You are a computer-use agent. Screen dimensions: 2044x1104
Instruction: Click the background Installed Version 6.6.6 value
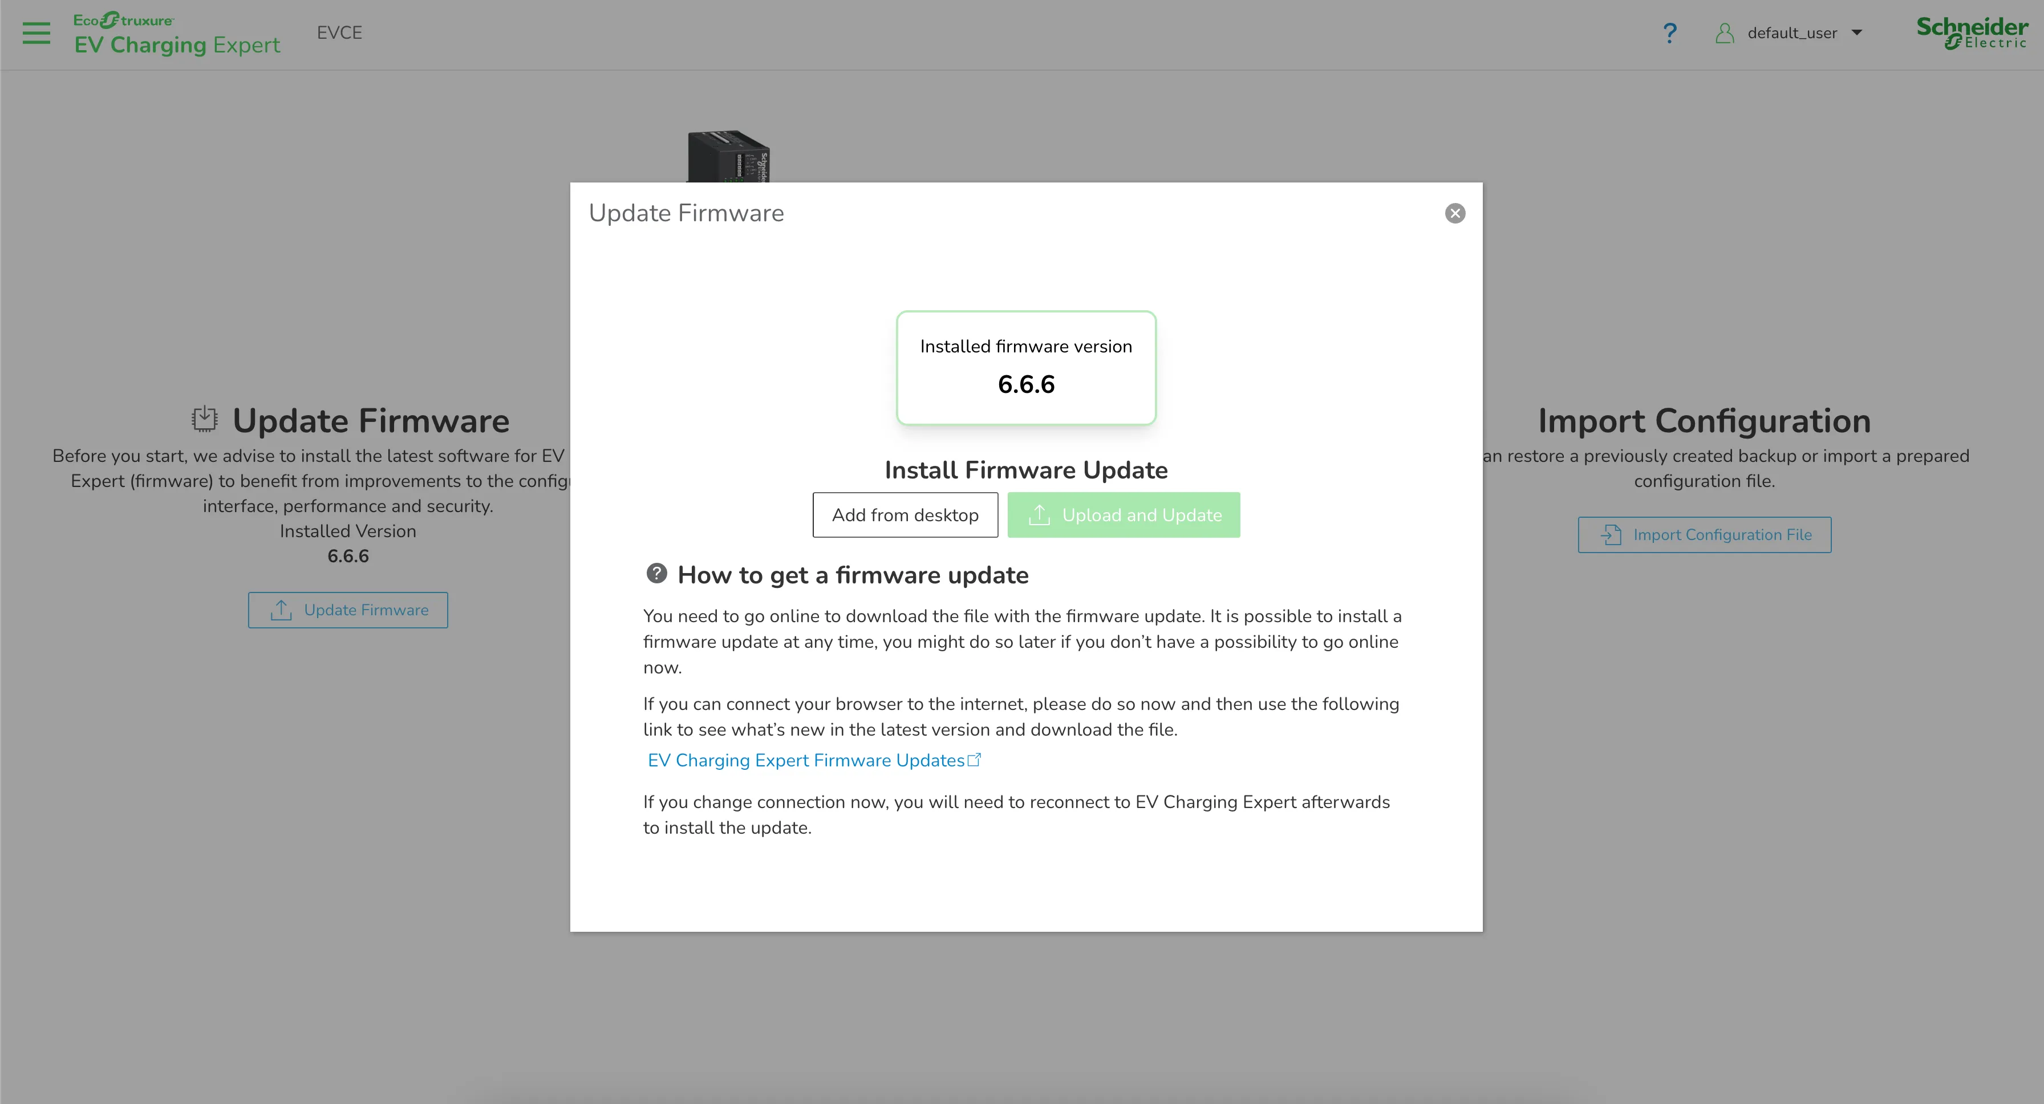pyautogui.click(x=347, y=556)
